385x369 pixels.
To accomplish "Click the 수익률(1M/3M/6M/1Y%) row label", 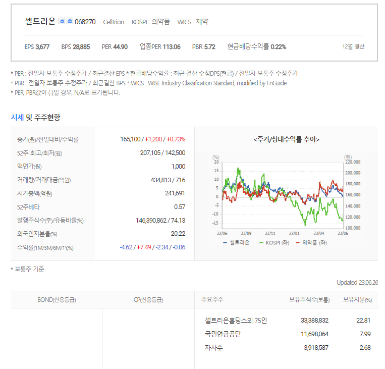I will 45,248.
